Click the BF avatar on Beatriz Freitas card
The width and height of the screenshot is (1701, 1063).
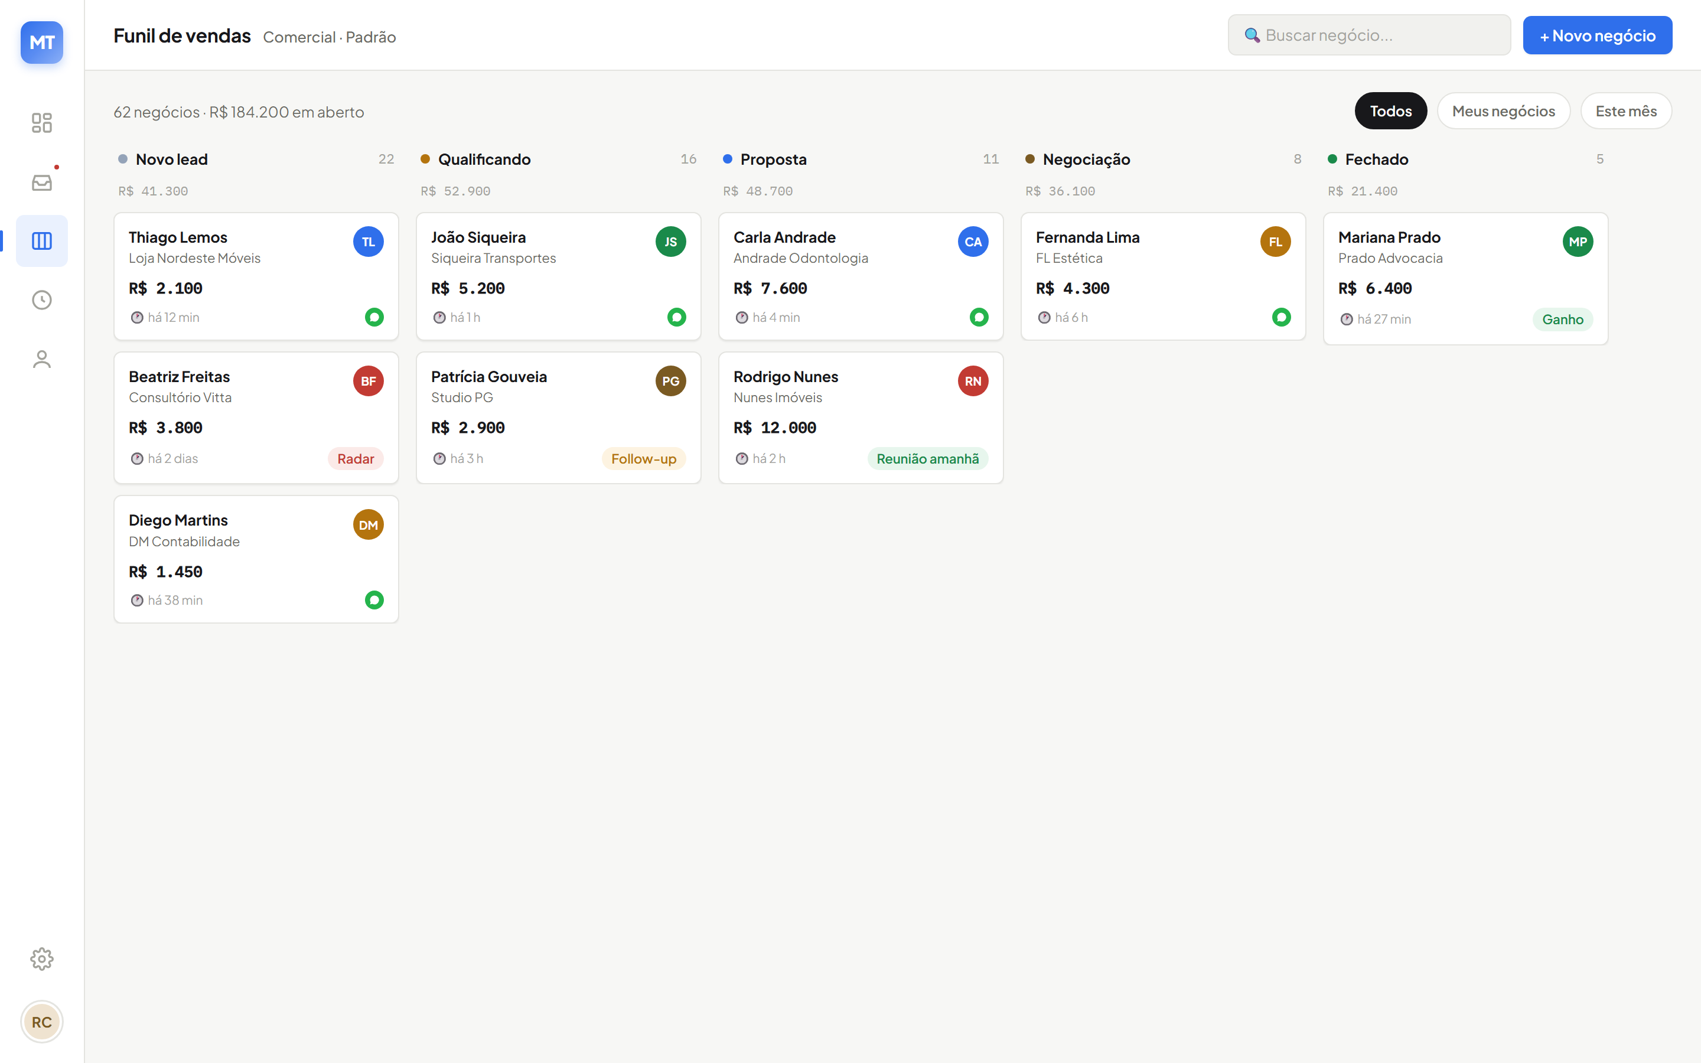click(369, 381)
